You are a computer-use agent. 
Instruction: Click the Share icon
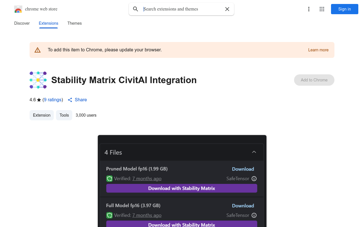(x=70, y=100)
